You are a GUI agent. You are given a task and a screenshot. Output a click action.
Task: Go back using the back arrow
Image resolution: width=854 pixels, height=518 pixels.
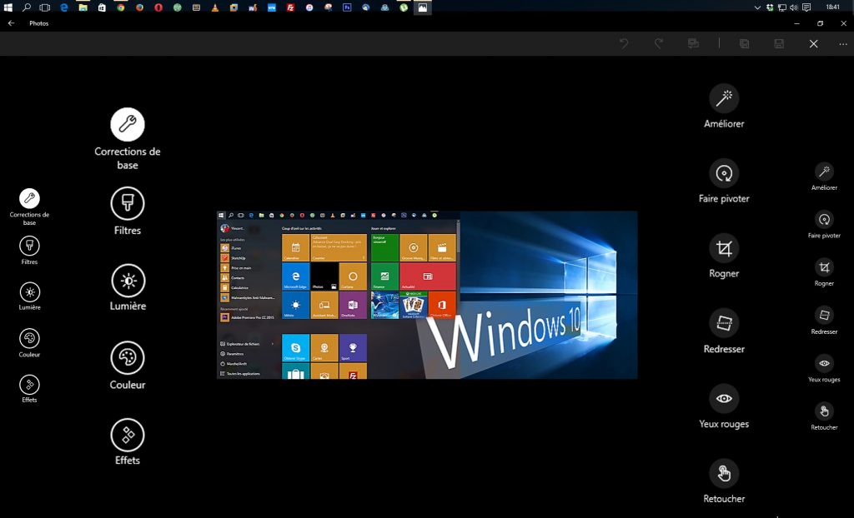tap(10, 23)
